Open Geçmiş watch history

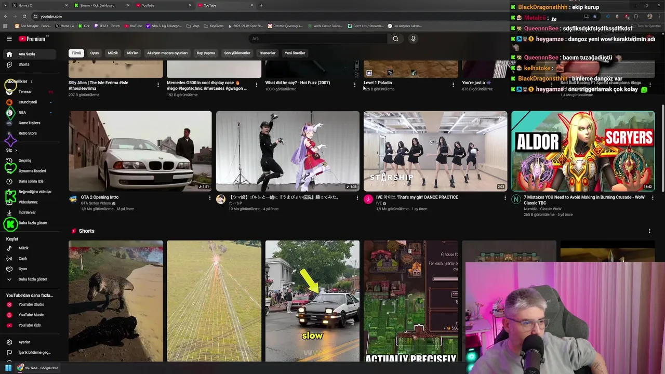tap(29, 161)
